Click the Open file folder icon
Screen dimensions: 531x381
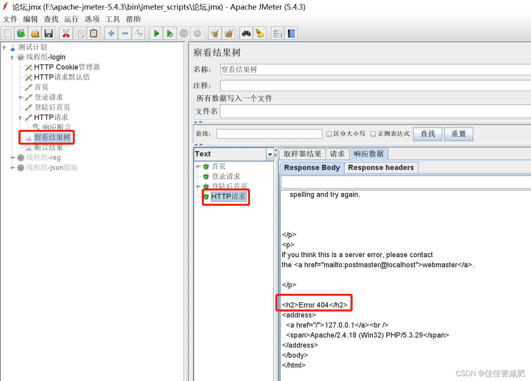35,33
